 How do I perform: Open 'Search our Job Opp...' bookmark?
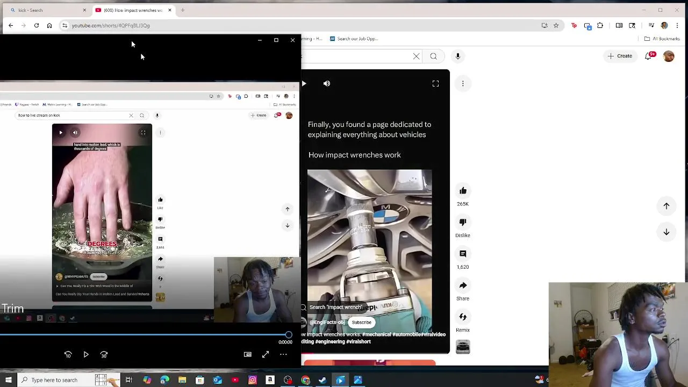tap(354, 39)
